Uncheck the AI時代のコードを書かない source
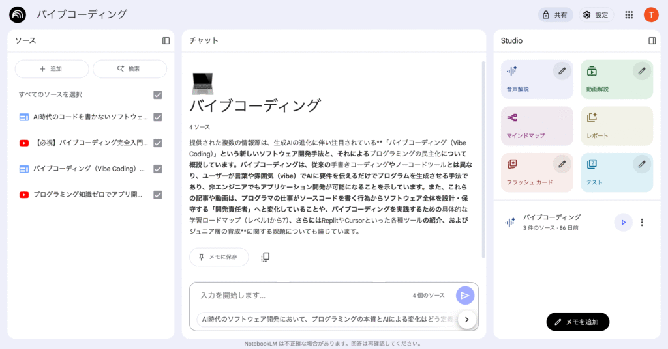Viewport: 668px width, 349px height. pos(157,117)
